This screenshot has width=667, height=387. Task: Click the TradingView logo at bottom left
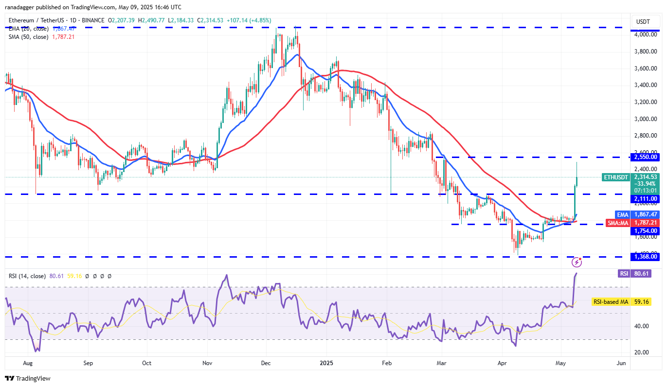click(28, 378)
